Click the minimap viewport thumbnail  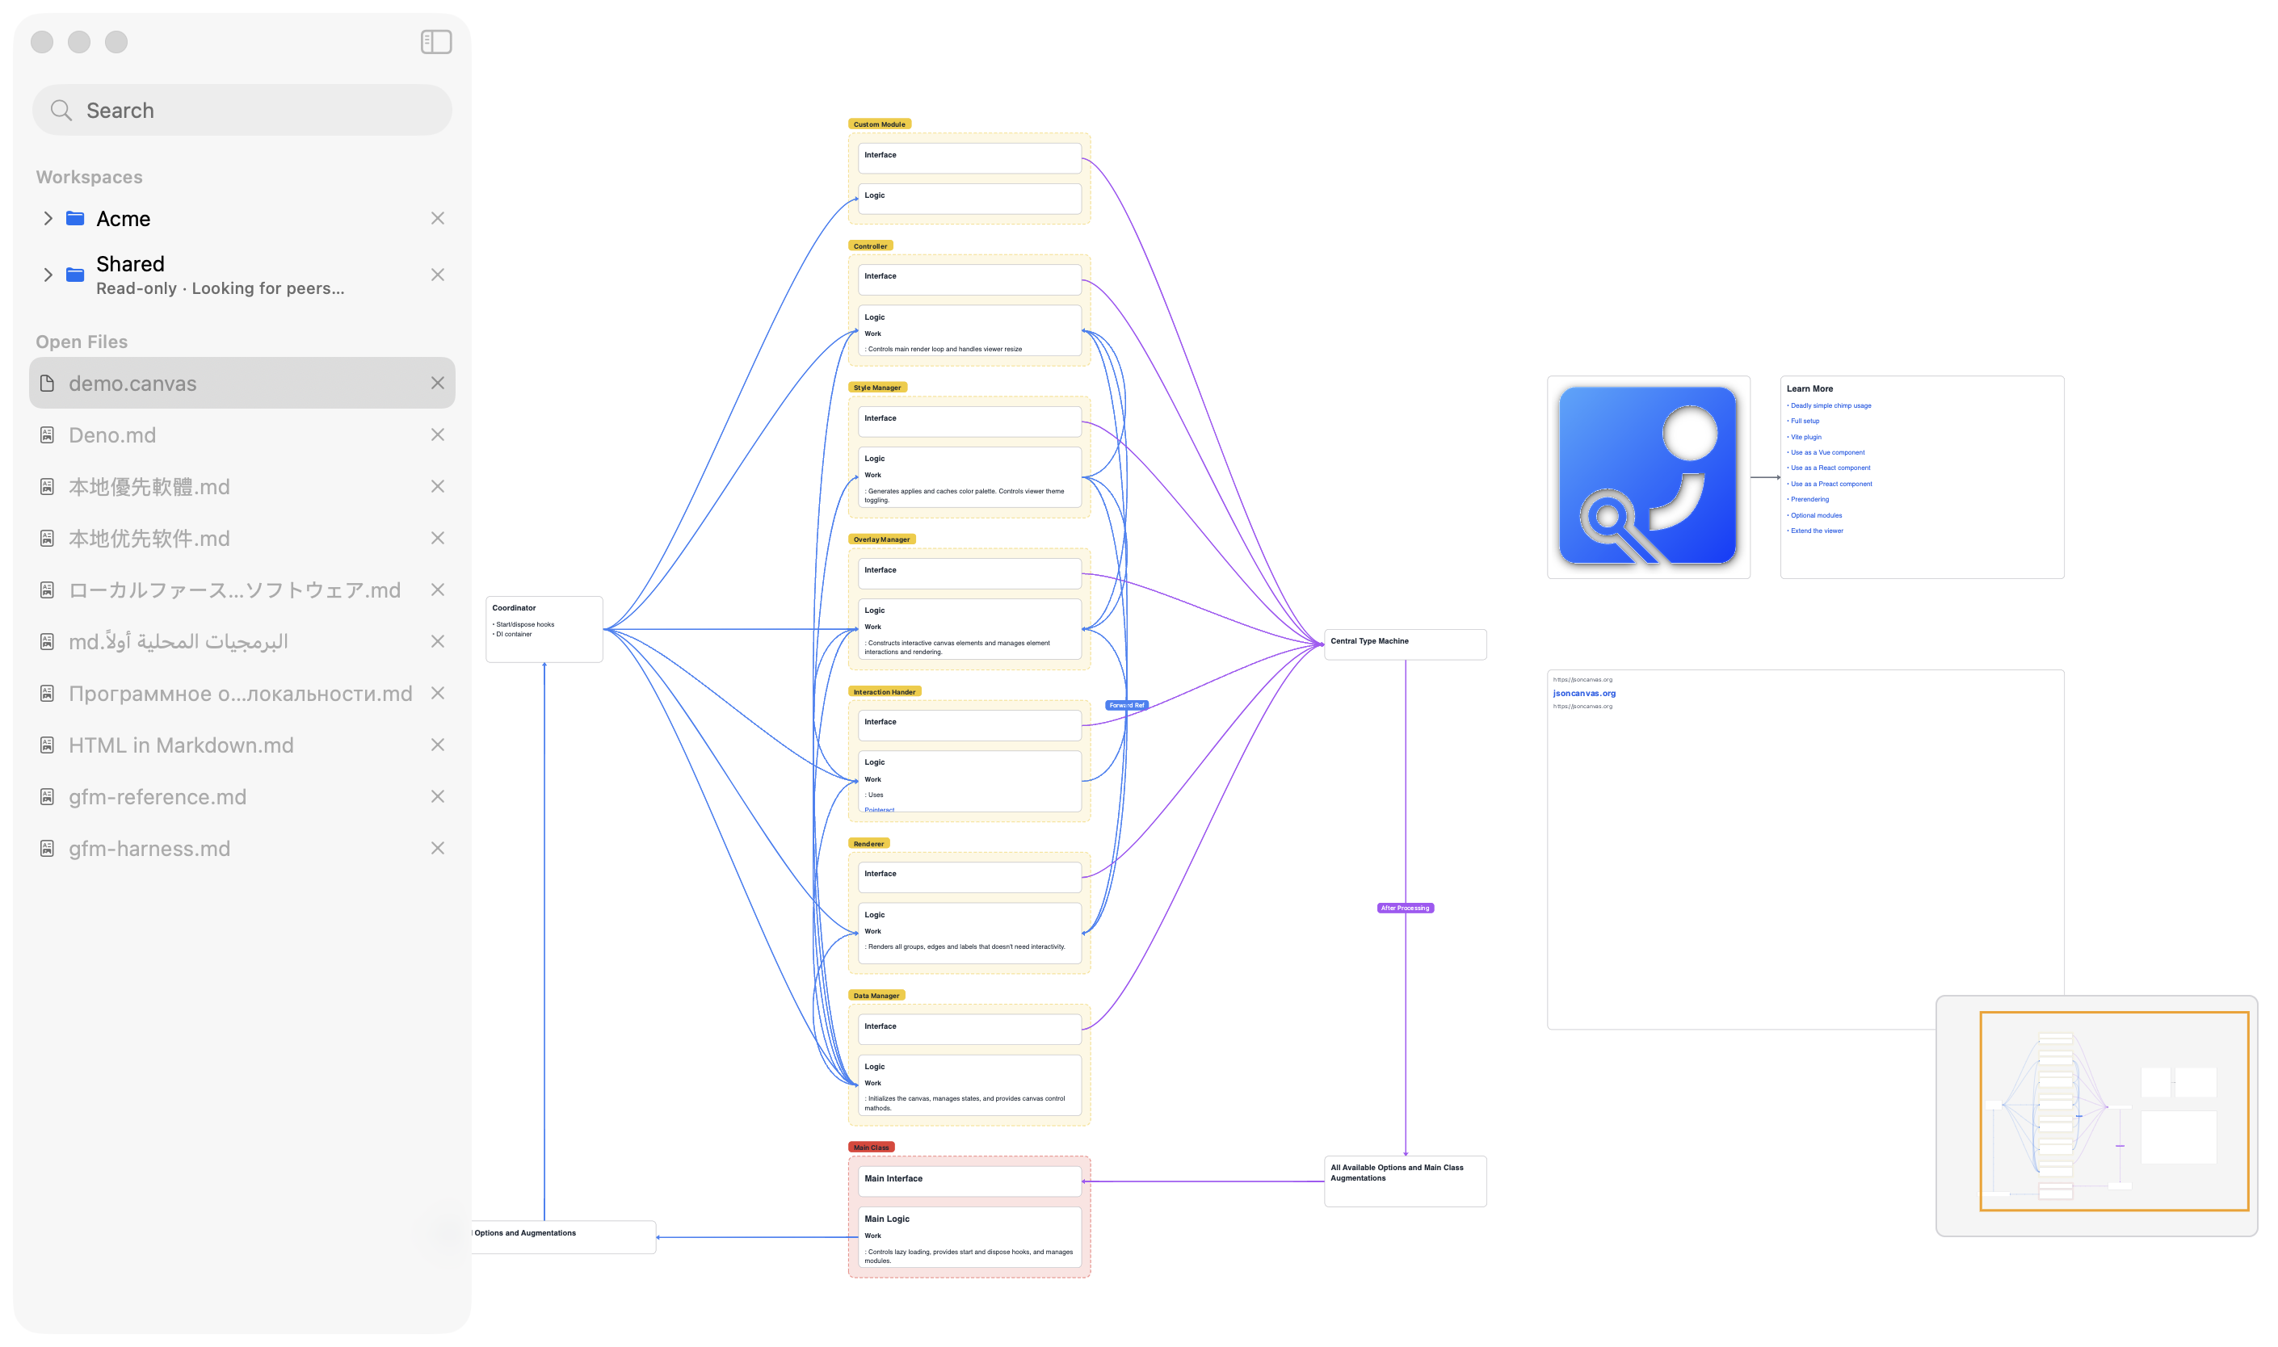pos(2114,1112)
